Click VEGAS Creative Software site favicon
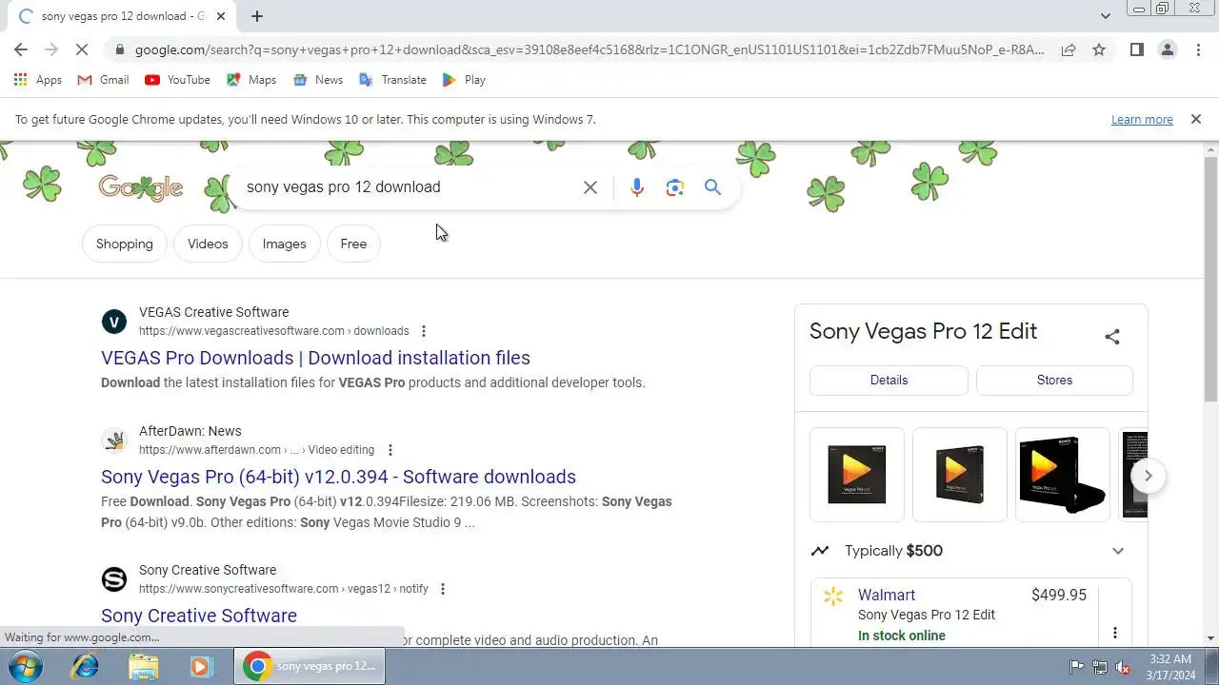The width and height of the screenshot is (1219, 685). tap(114, 322)
